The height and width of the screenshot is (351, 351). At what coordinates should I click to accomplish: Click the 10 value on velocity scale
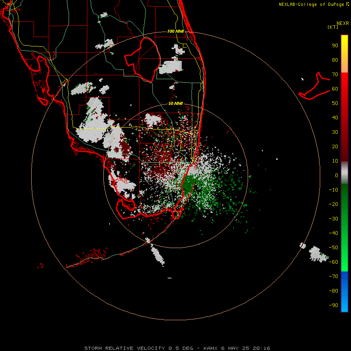pyautogui.click(x=335, y=161)
